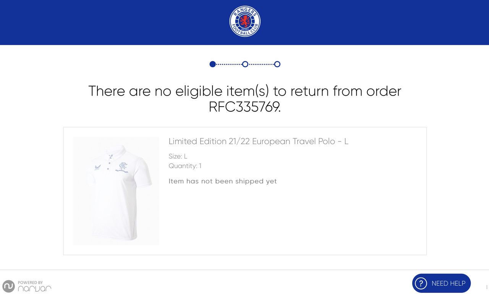Click the "POWERED BY" footer text
Image resolution: width=489 pixels, height=294 pixels.
[30, 283]
